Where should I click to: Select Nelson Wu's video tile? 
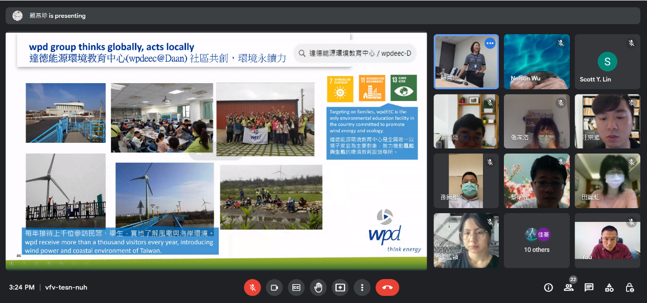point(537,62)
